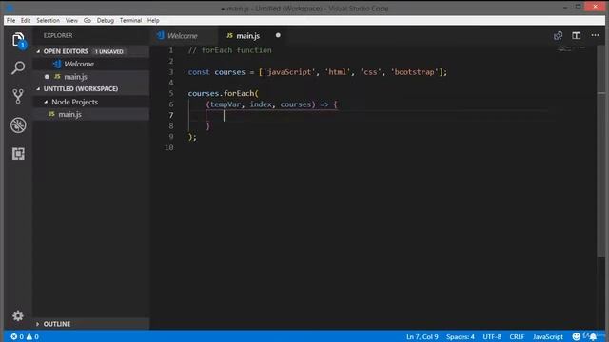
Task: Change file encoding UTF-8
Action: [492, 336]
